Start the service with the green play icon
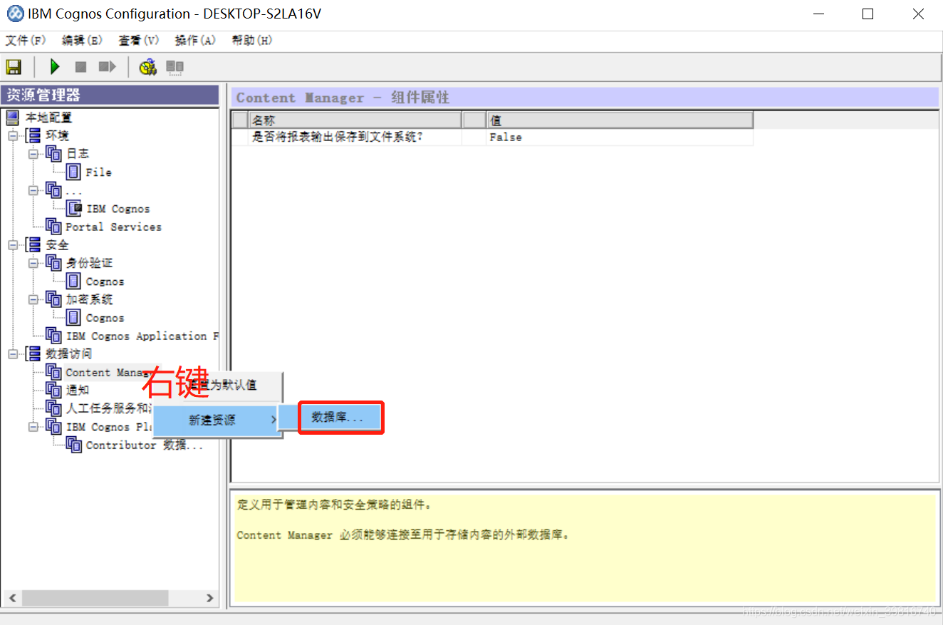Viewport: 943px width, 625px height. pos(55,67)
